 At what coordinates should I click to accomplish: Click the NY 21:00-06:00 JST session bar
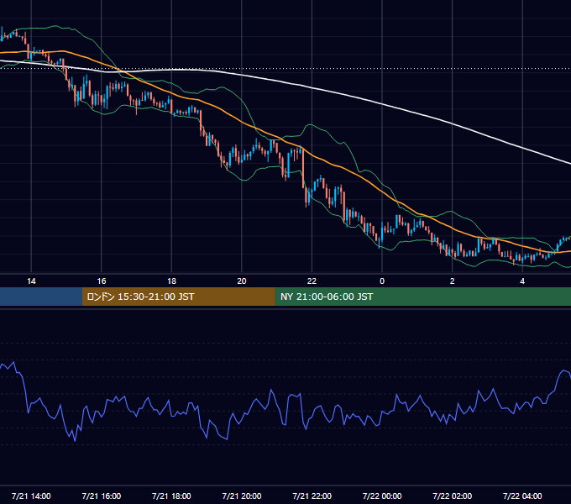pyautogui.click(x=422, y=297)
